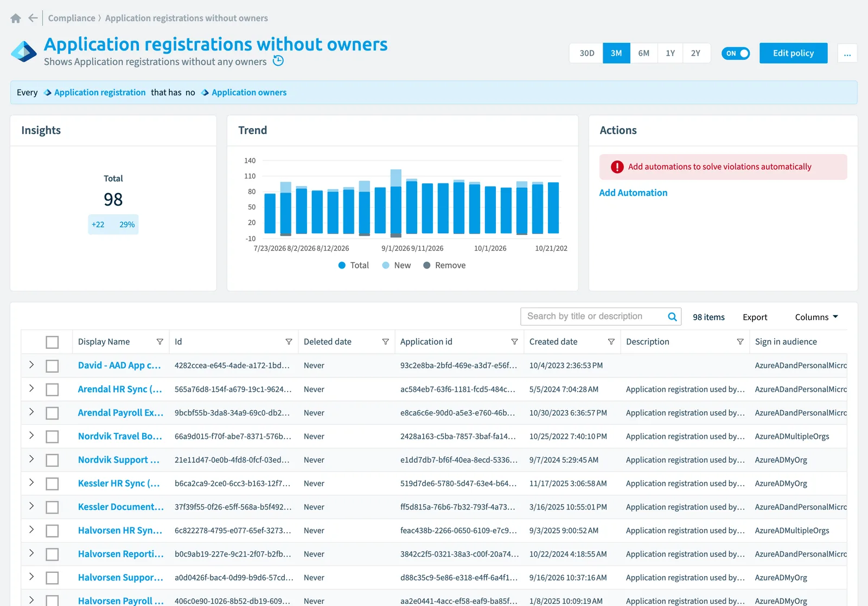Turn off the policy ON switch
868x606 pixels.
point(736,53)
